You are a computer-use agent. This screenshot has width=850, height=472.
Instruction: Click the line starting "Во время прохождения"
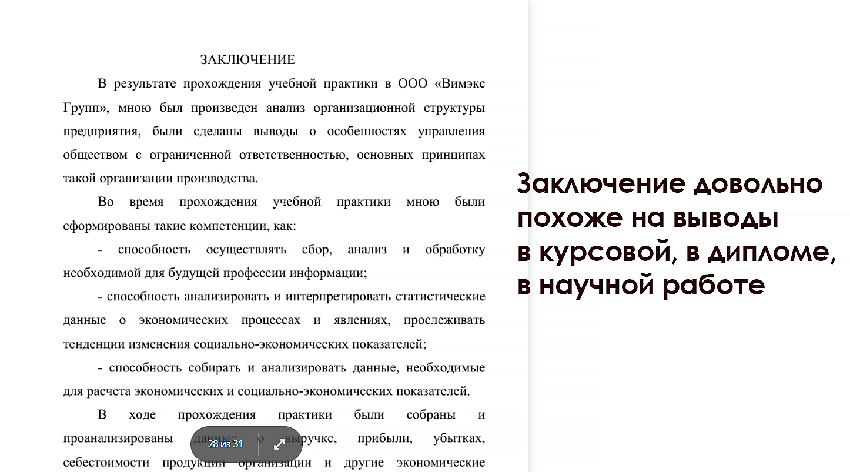[x=292, y=202]
